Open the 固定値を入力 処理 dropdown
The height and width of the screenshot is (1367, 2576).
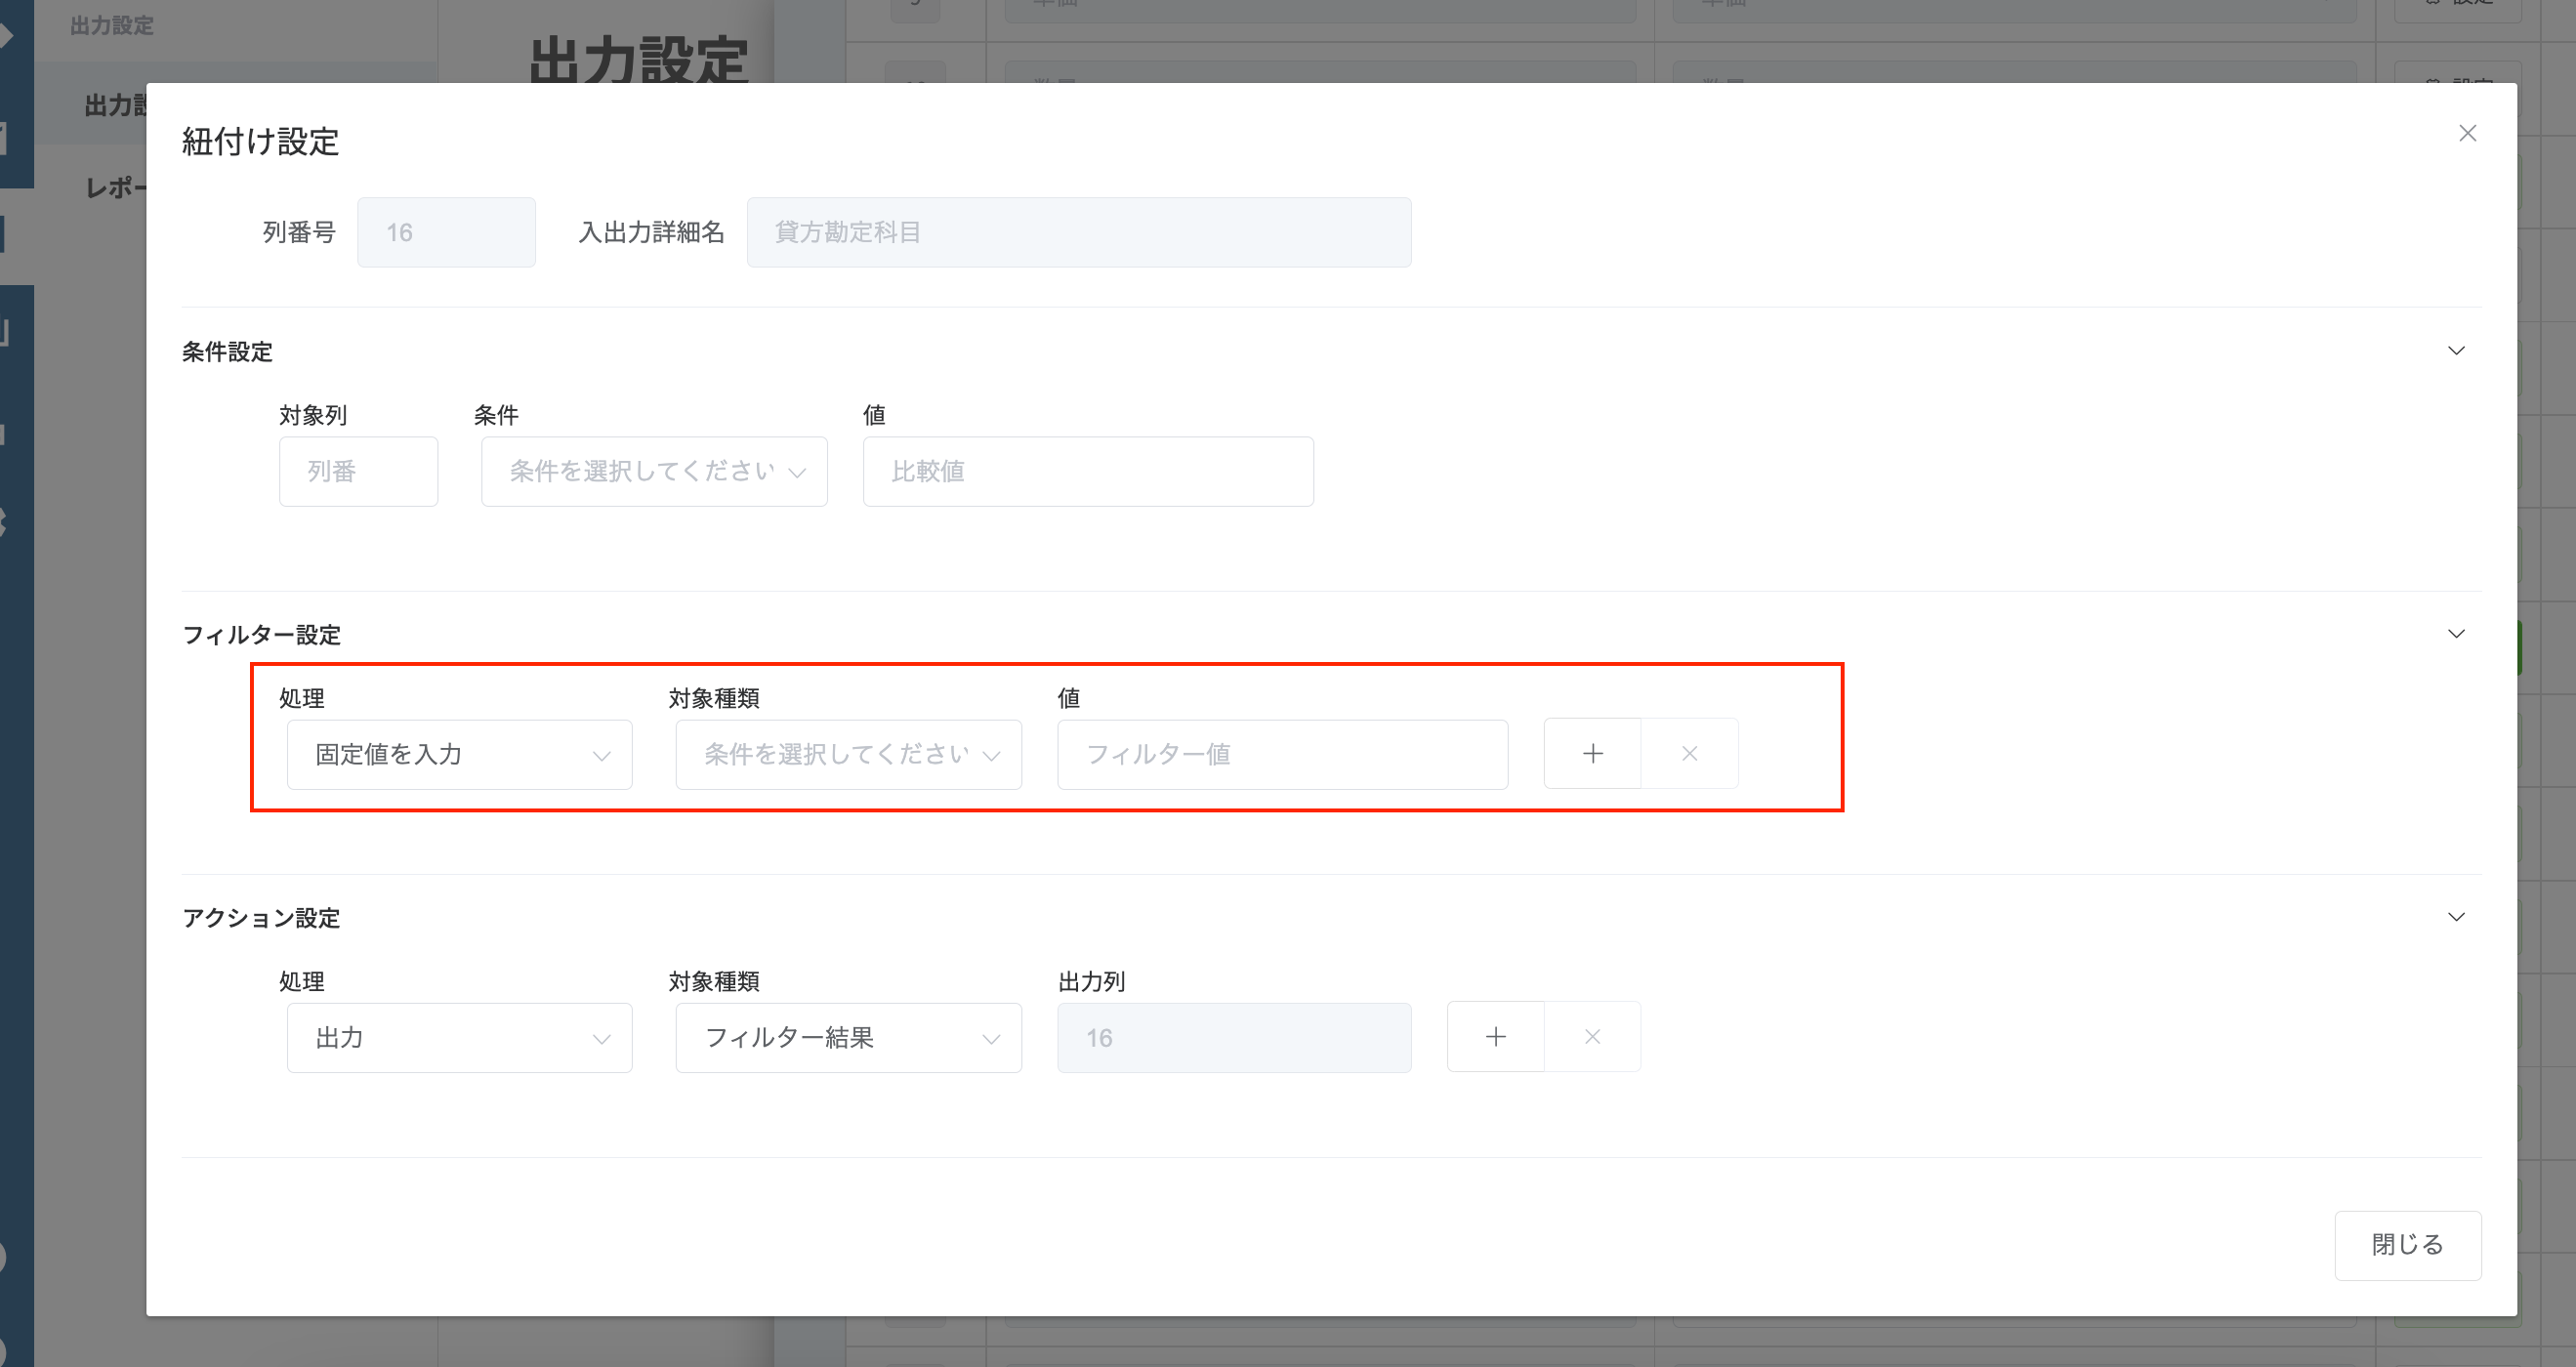pyautogui.click(x=459, y=754)
